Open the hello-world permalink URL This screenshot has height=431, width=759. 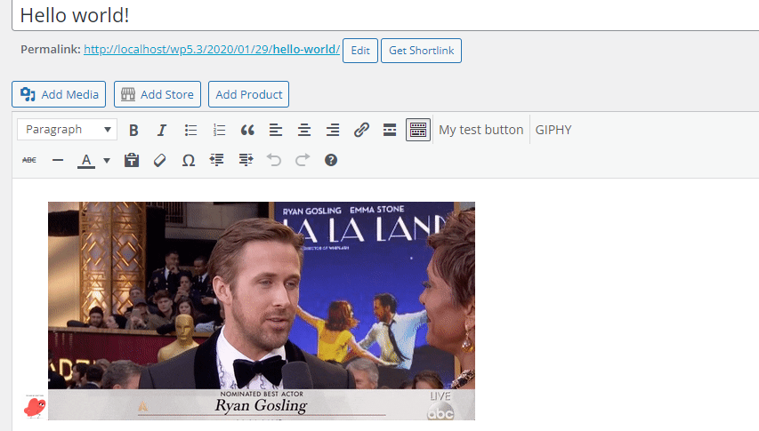point(212,49)
